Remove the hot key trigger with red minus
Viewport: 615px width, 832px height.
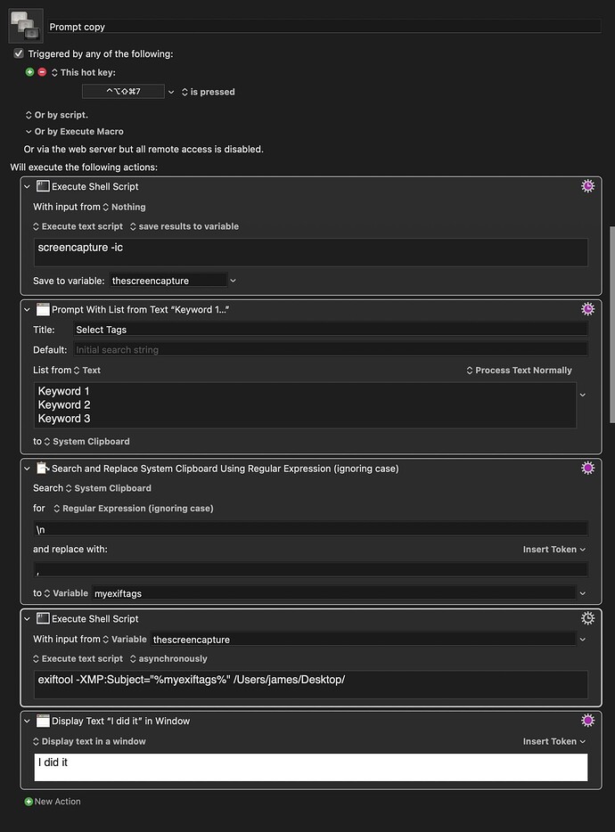(42, 72)
